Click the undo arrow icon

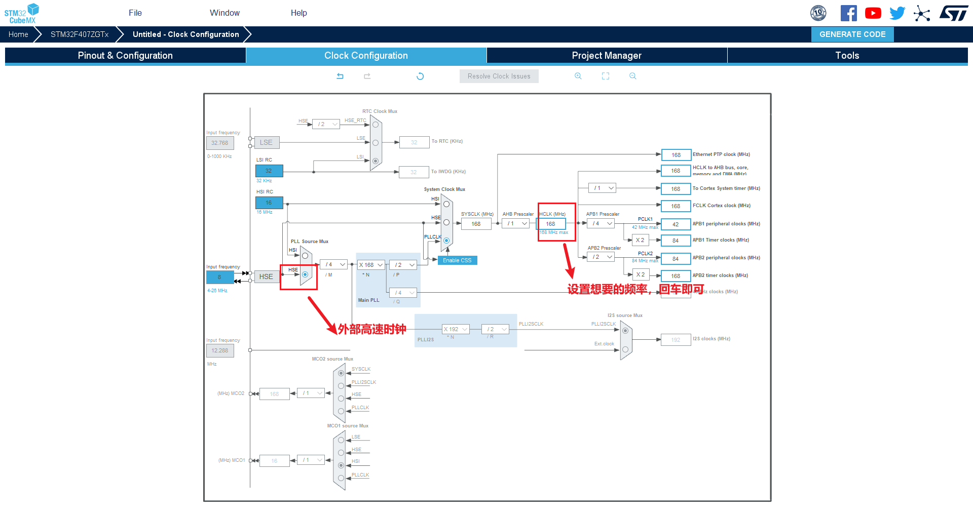(340, 76)
